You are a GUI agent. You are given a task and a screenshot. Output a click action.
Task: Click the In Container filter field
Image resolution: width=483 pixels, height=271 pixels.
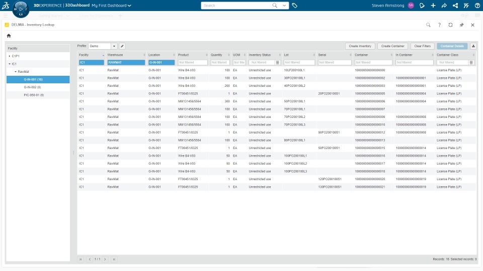(x=414, y=62)
